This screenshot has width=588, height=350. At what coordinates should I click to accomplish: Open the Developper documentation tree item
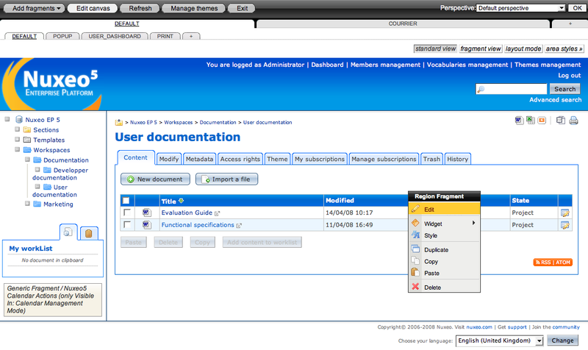click(x=60, y=174)
